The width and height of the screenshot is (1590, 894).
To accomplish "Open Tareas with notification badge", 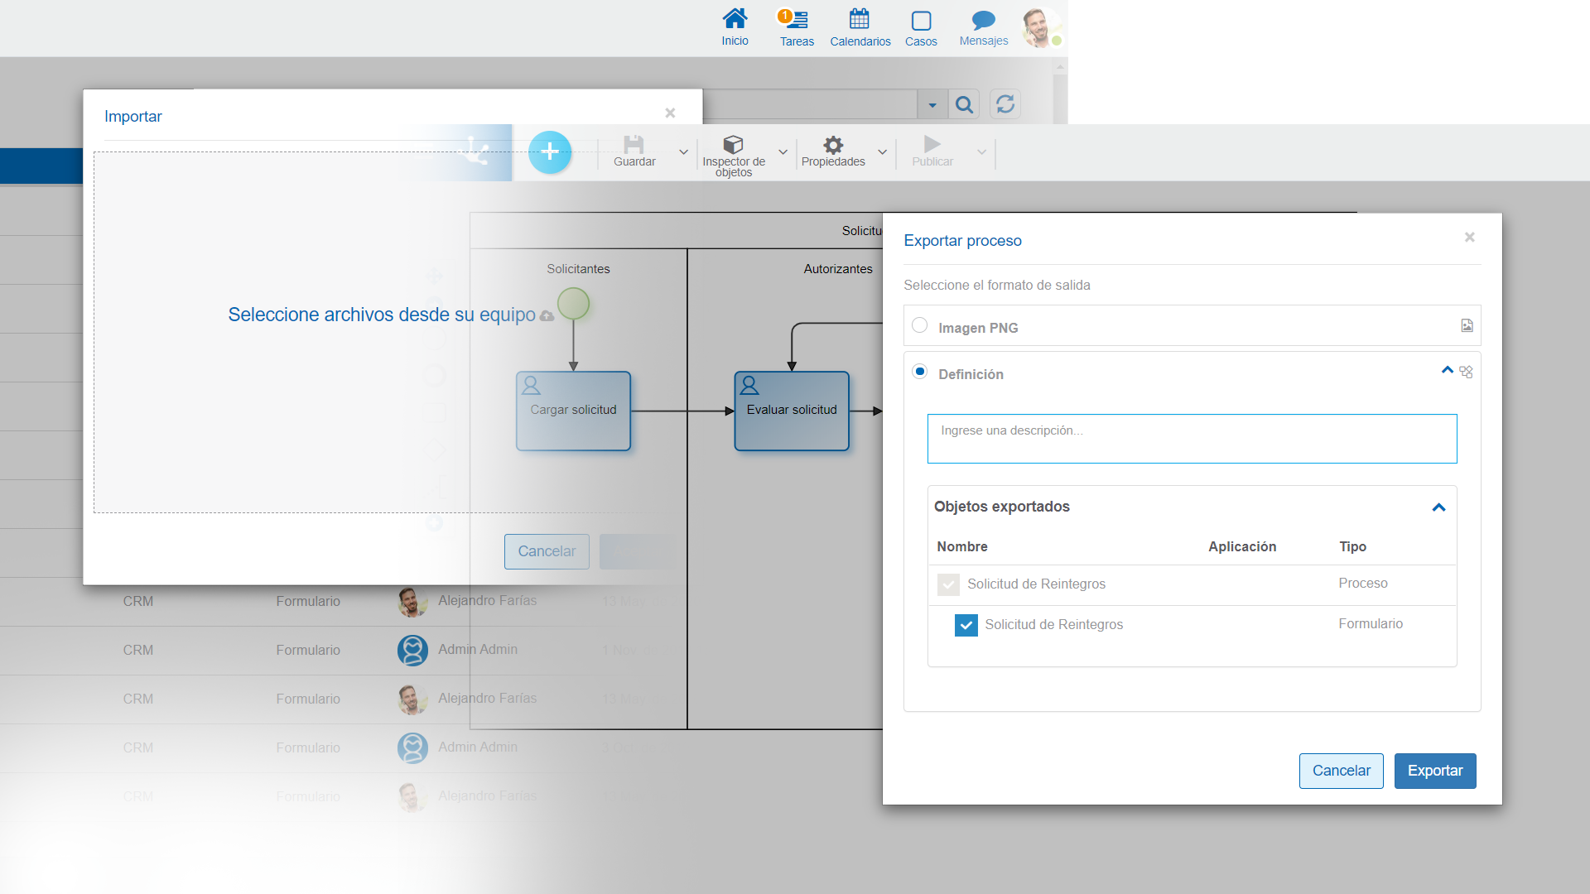I will click(x=796, y=27).
